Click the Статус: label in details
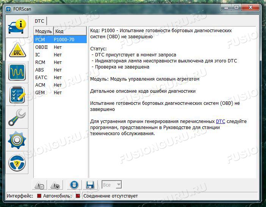The image size is (266, 207). coord(99,49)
